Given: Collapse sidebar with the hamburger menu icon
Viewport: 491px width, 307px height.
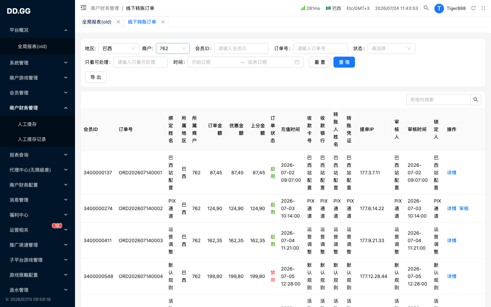Looking at the screenshot, I should click(x=84, y=8).
